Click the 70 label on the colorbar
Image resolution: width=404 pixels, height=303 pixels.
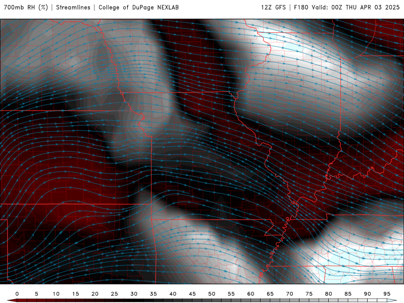(289, 294)
